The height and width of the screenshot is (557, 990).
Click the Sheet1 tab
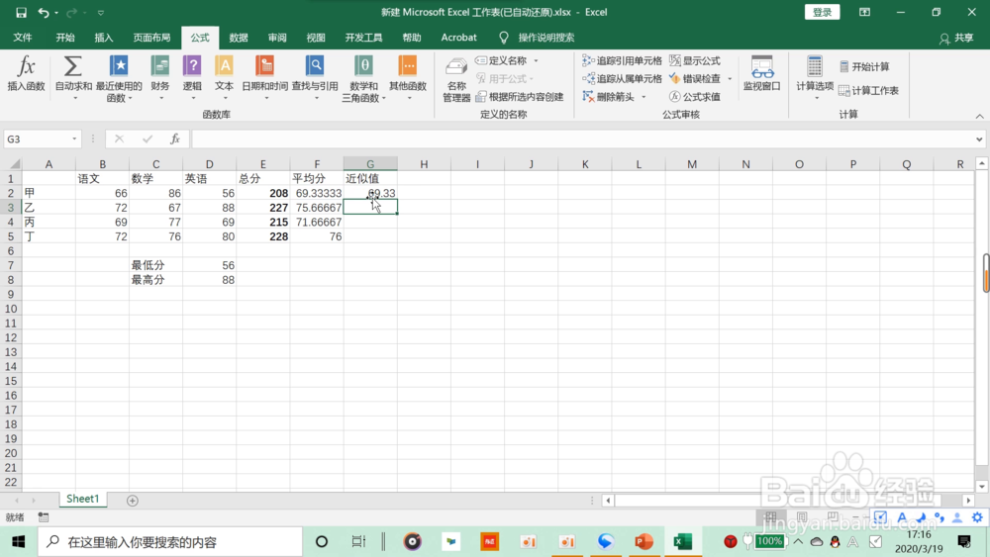tap(83, 499)
